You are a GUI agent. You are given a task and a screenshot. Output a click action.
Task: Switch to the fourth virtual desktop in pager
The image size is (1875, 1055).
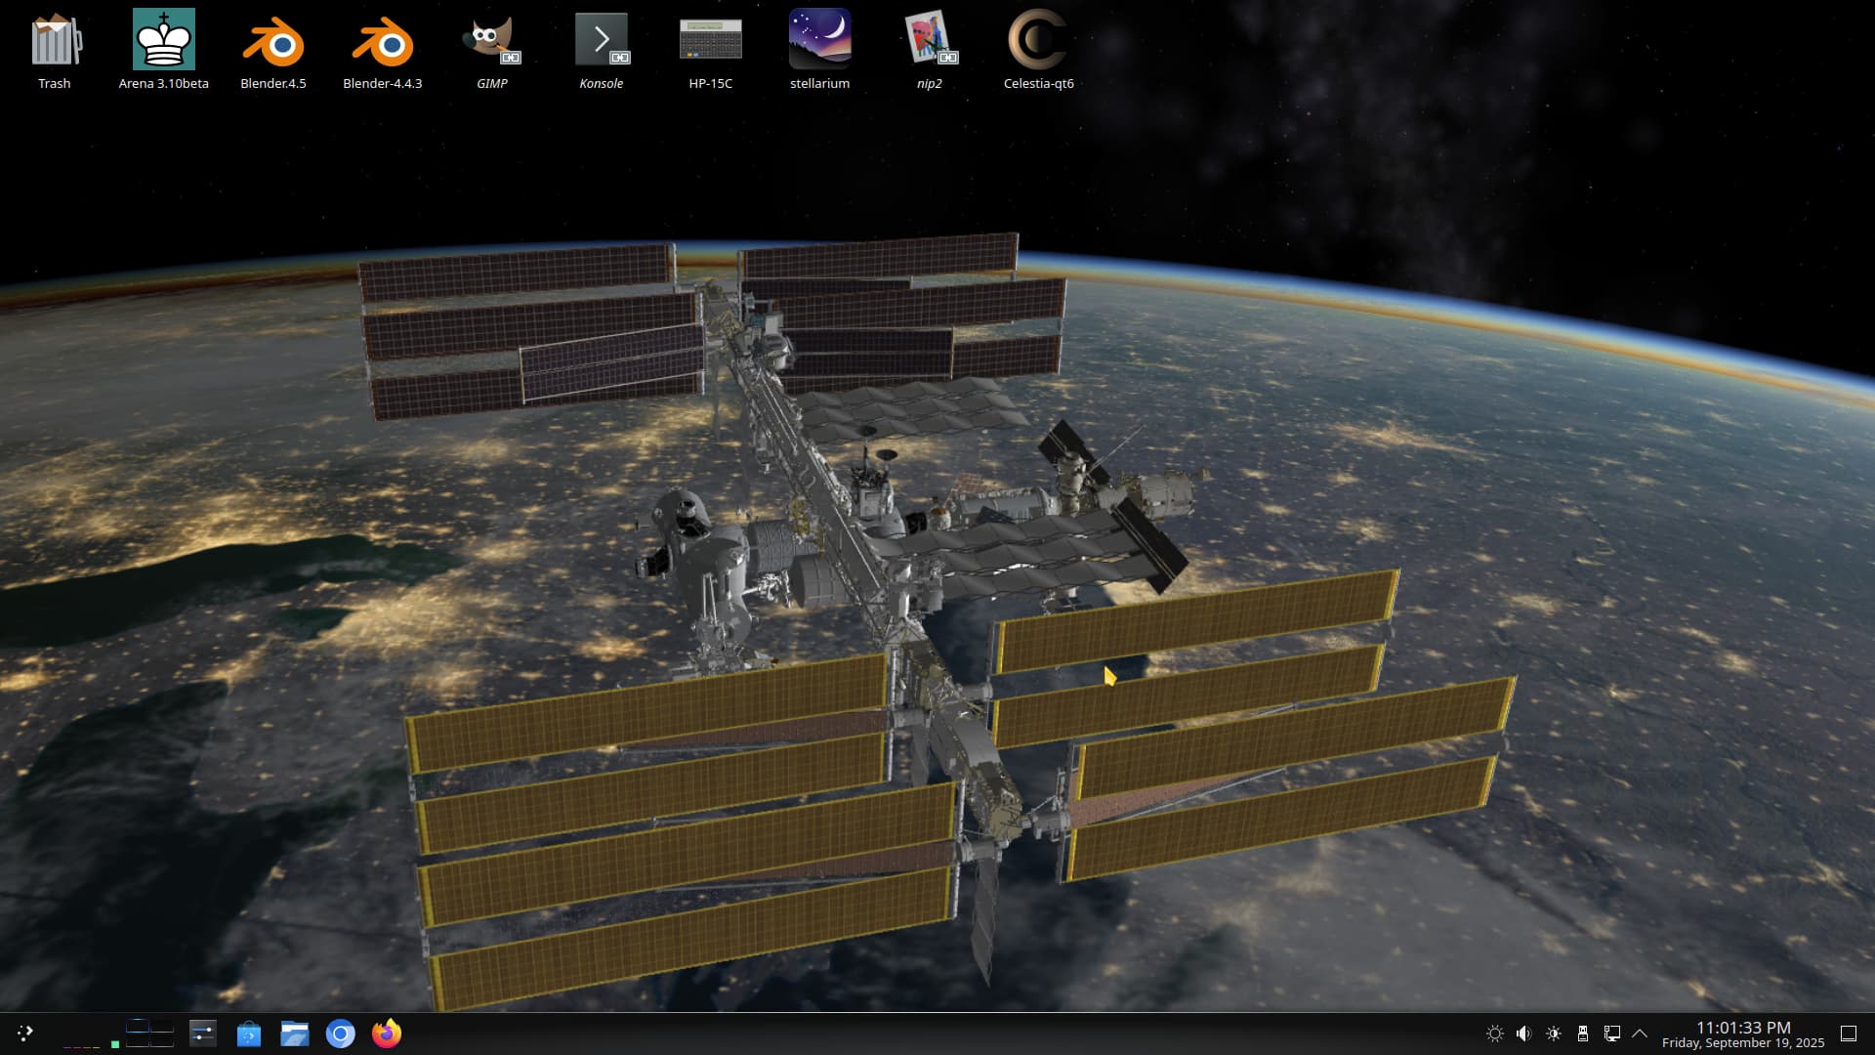point(162,1040)
